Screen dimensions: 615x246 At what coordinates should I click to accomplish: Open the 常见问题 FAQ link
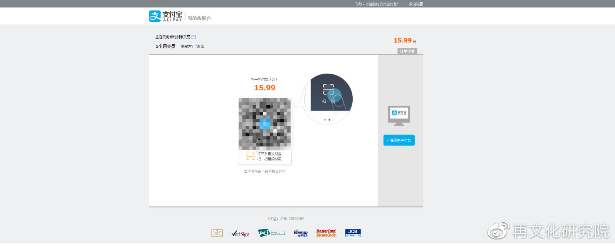click(416, 4)
